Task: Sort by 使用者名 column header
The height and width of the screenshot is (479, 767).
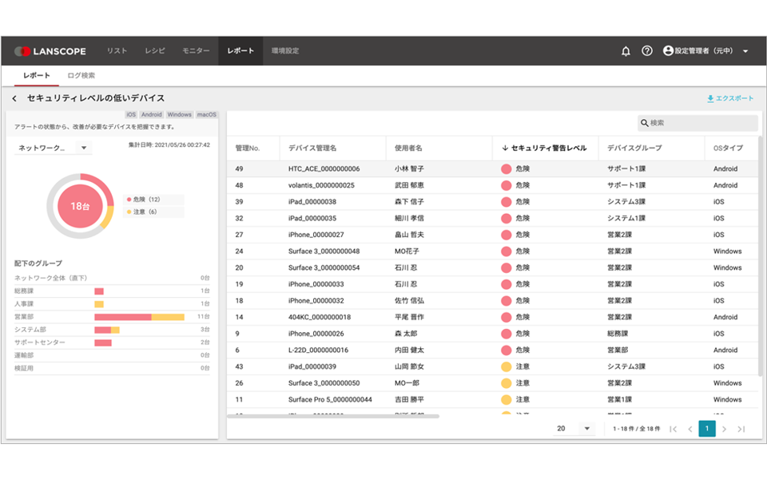Action: (x=408, y=148)
